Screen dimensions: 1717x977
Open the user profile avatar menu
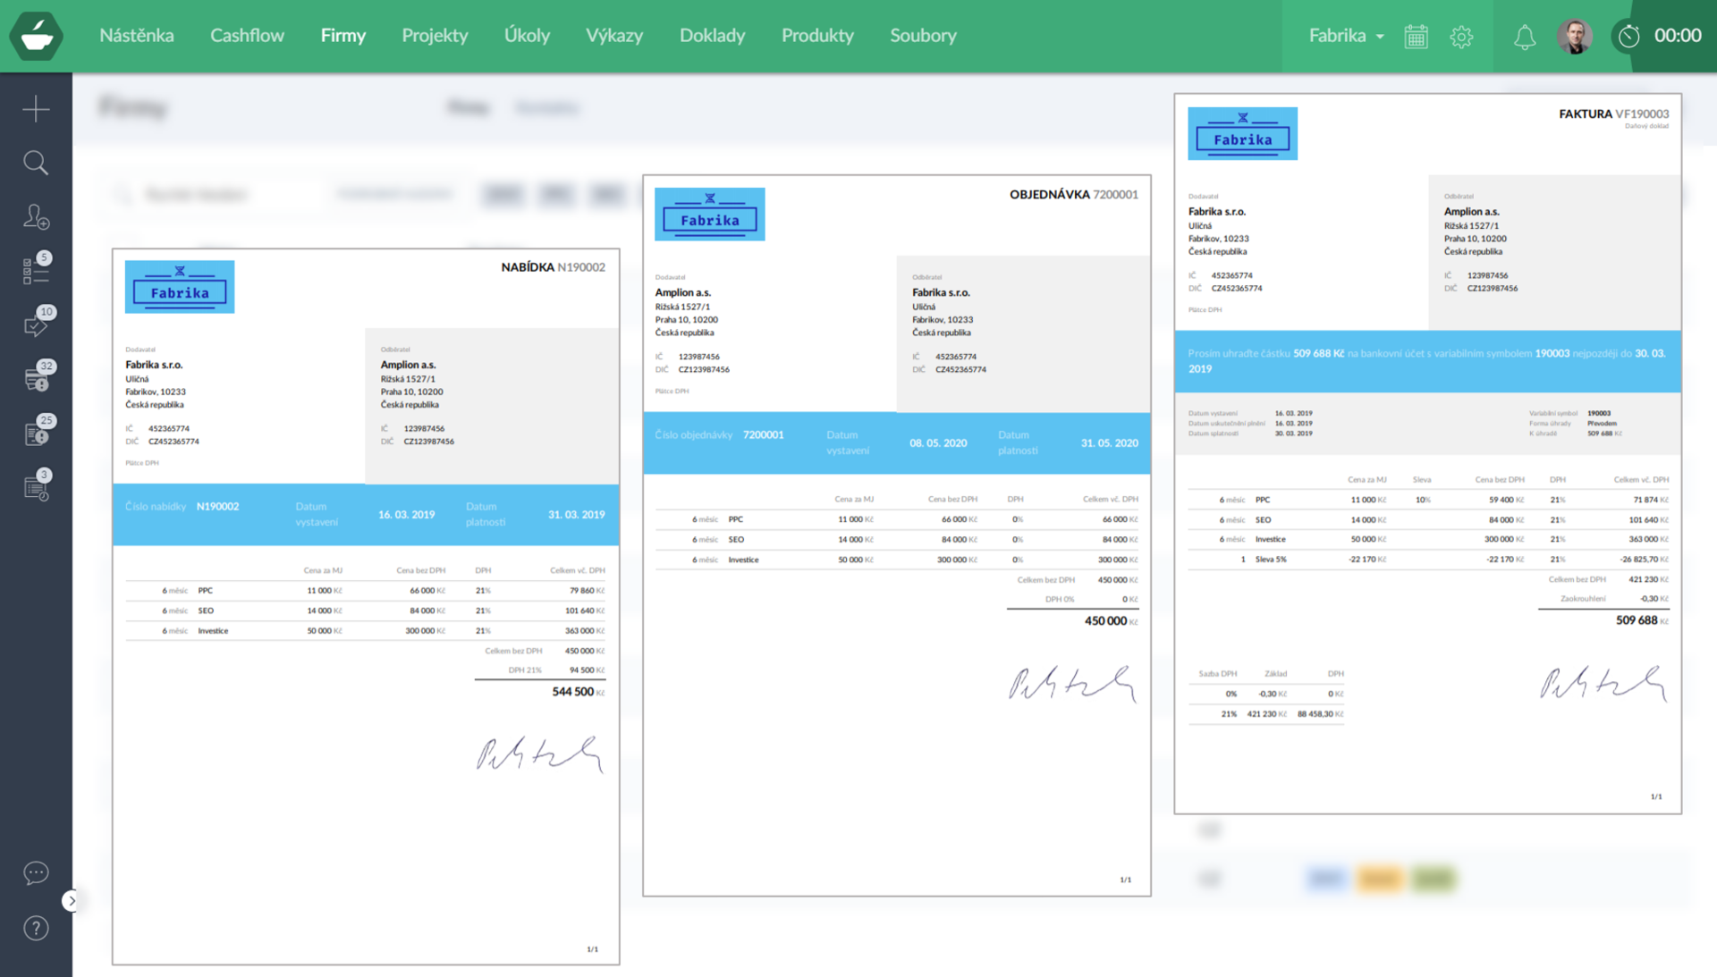(x=1575, y=37)
